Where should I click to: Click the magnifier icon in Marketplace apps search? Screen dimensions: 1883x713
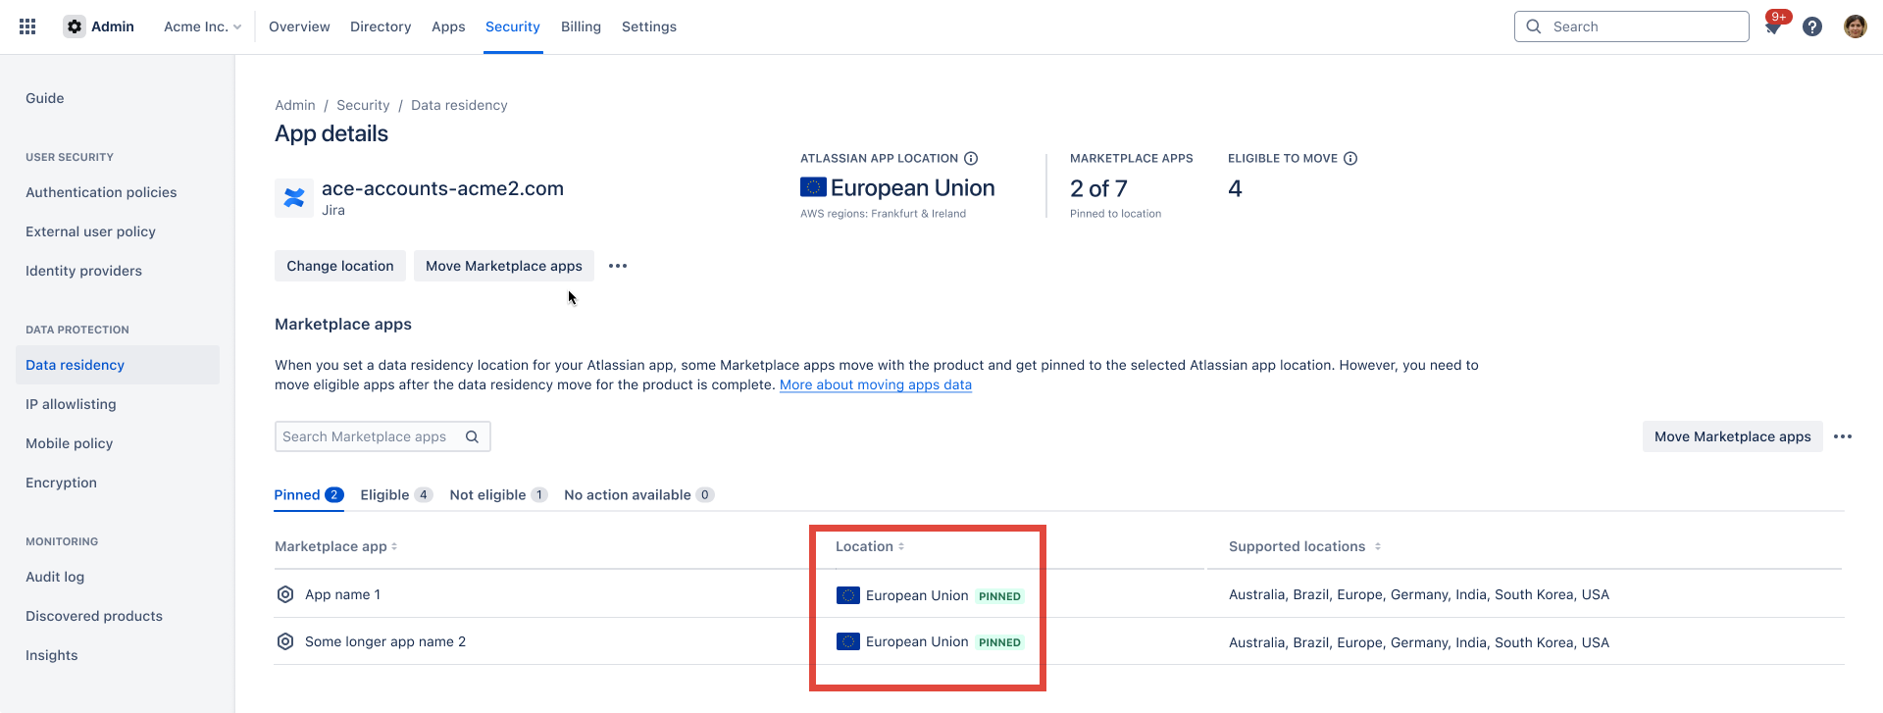[x=472, y=436]
